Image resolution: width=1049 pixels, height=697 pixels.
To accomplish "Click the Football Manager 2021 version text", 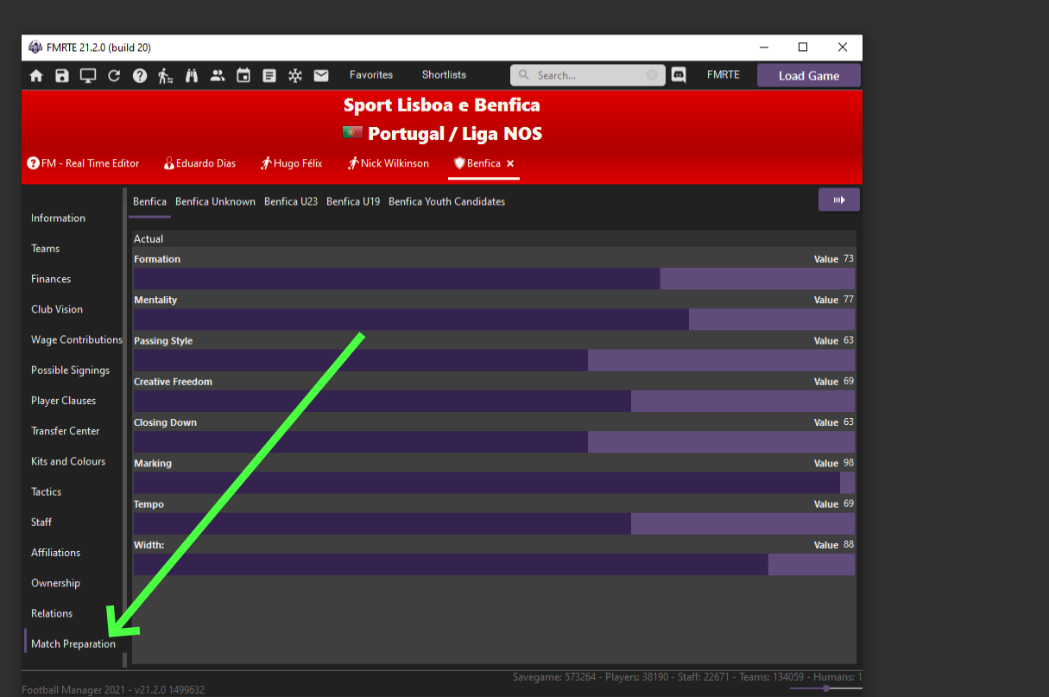I will coord(113,690).
